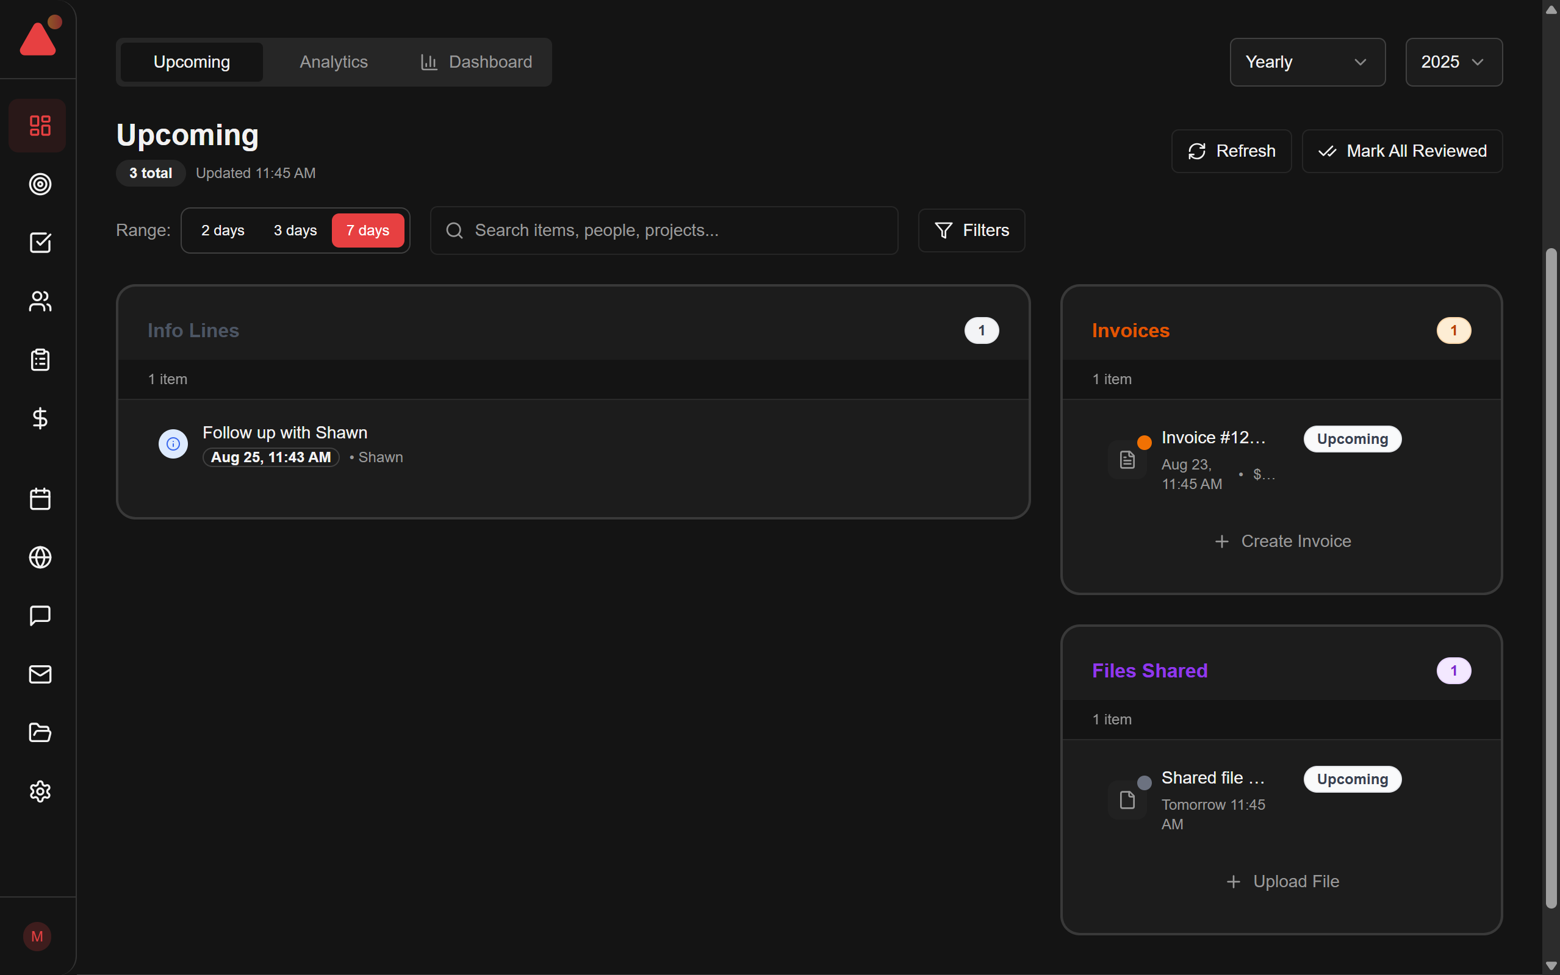
Task: Open the people contacts icon in the sidebar
Action: click(40, 301)
